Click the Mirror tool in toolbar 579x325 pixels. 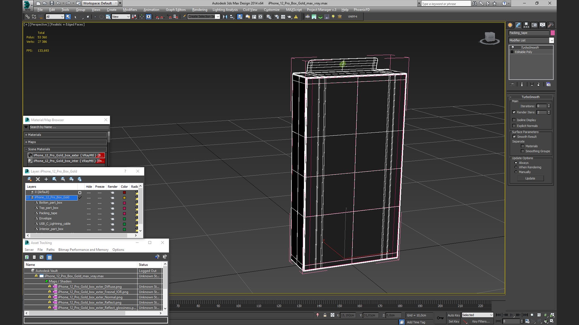tap(225, 17)
